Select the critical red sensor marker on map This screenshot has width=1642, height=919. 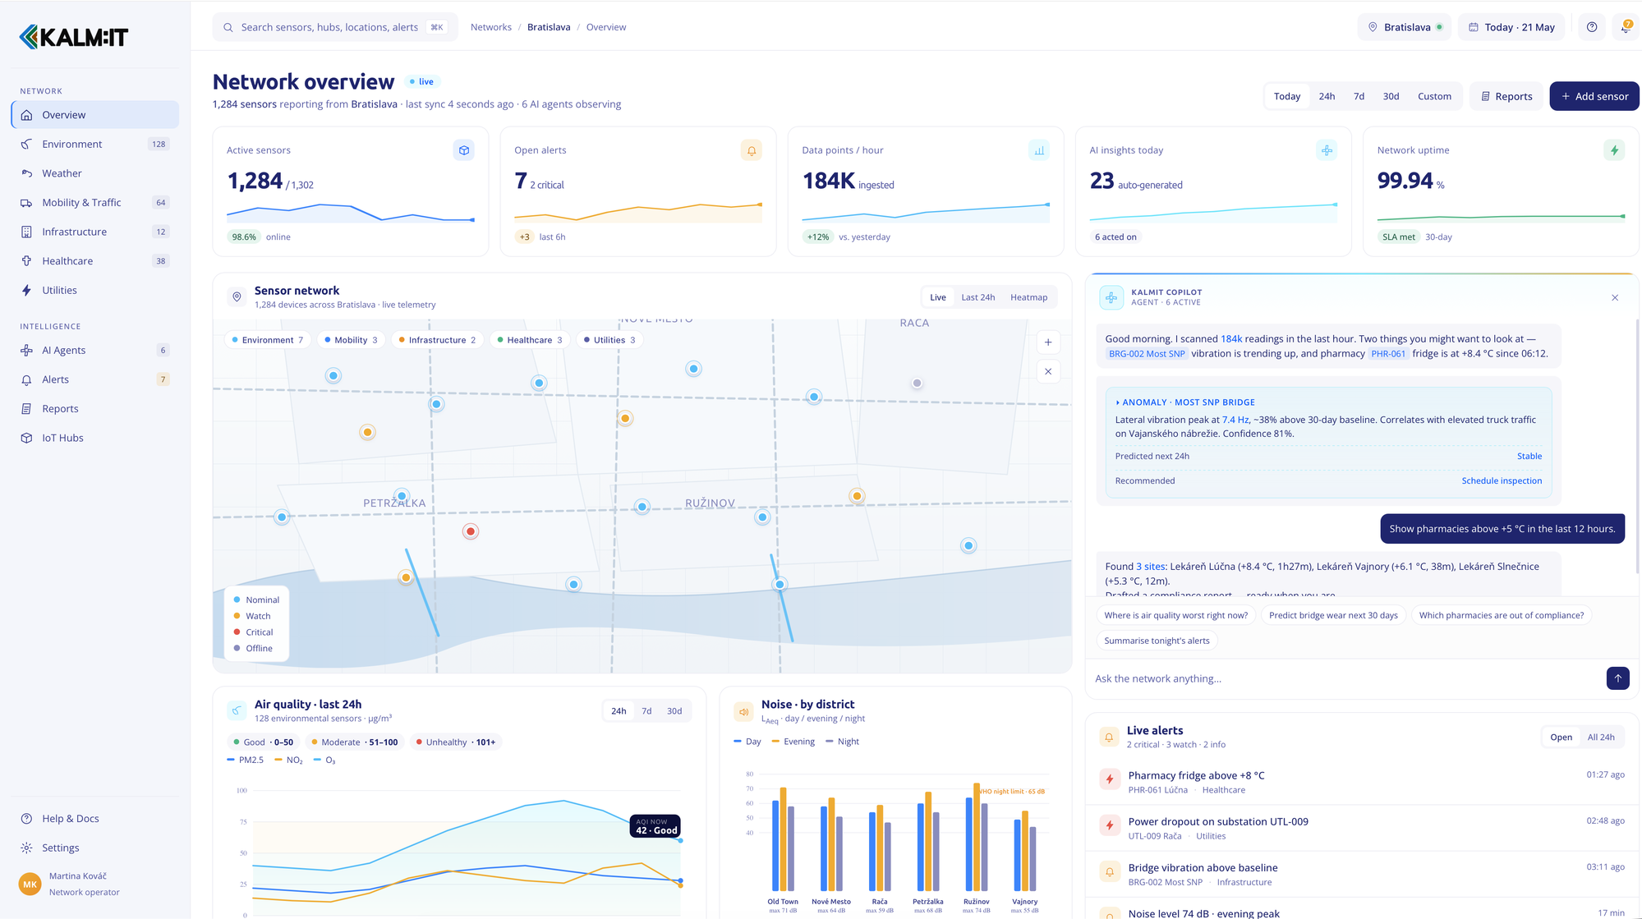pos(471,531)
